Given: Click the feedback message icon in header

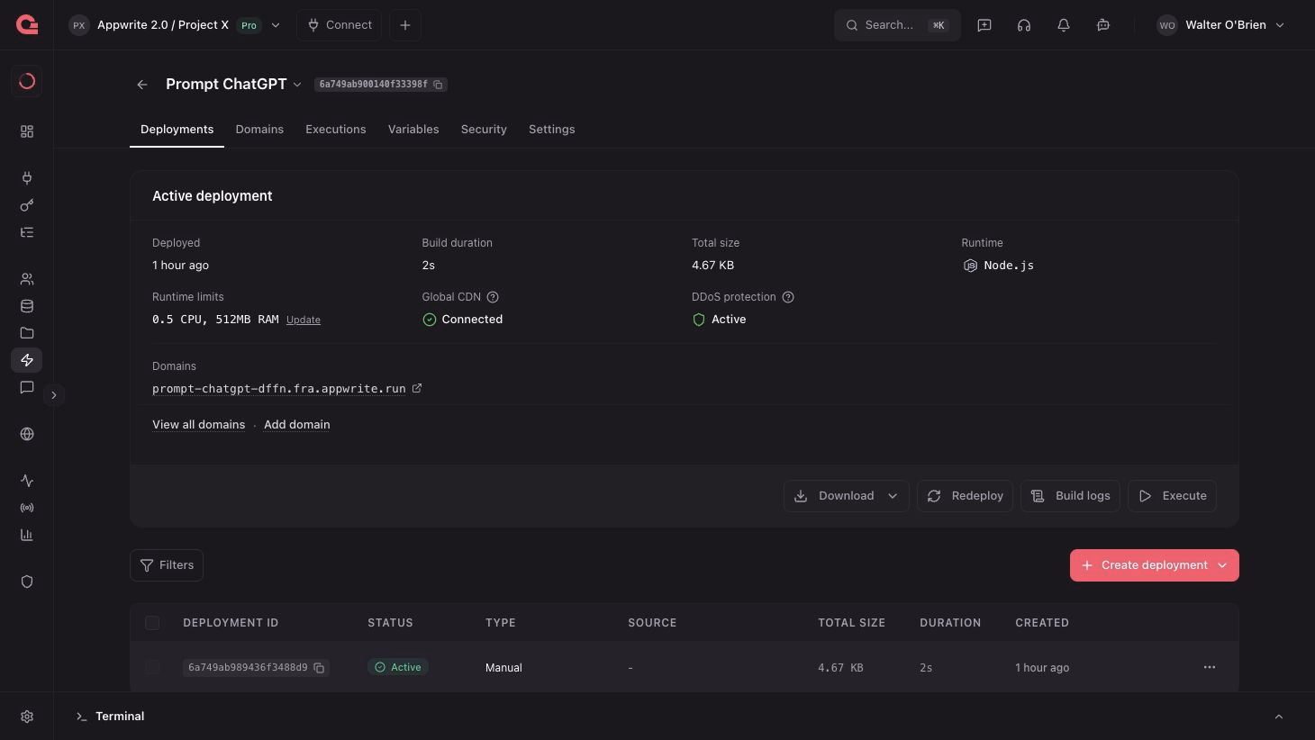Looking at the screenshot, I should (x=984, y=25).
